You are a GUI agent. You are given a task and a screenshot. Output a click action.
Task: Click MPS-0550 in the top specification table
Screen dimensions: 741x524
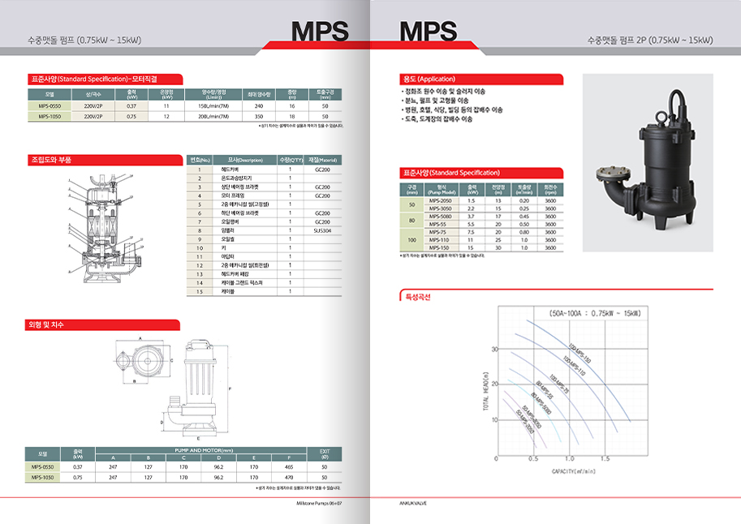click(x=43, y=105)
